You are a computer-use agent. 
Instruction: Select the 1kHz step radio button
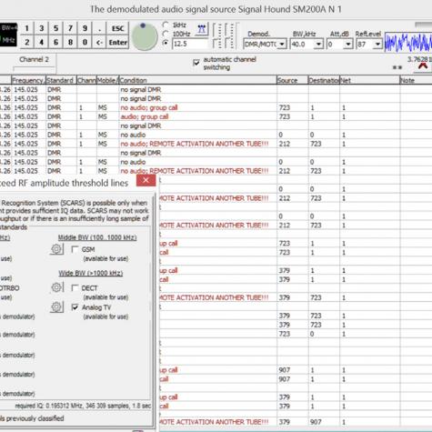[x=166, y=25]
